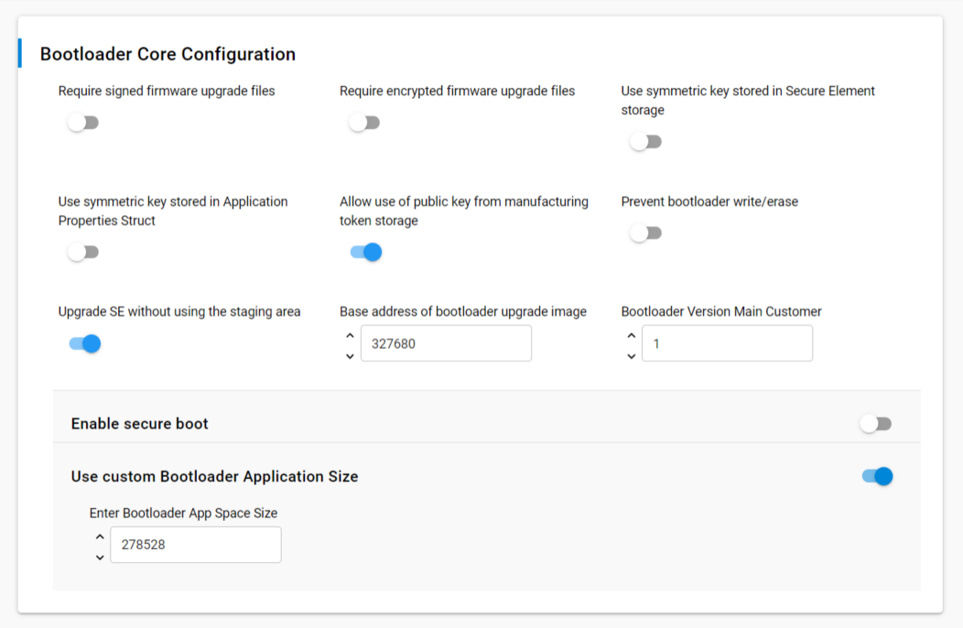Turn on Prevent bootloader write/erase
This screenshot has width=963, height=628.
click(x=645, y=233)
